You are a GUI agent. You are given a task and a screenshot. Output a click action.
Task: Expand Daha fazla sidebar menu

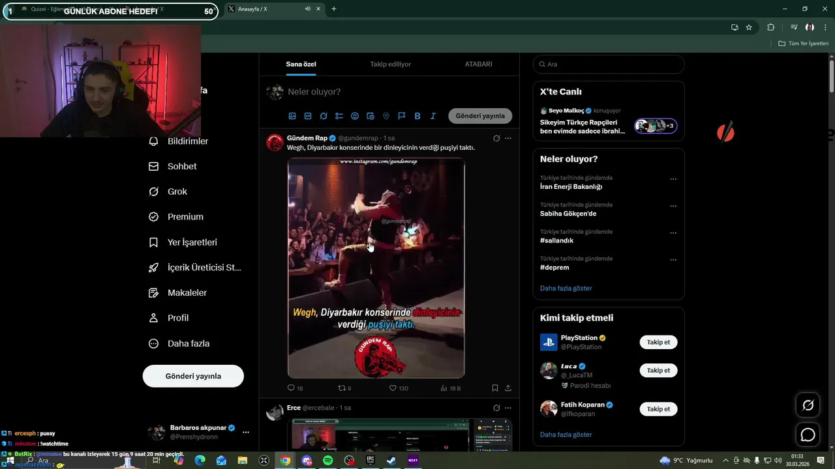point(179,343)
